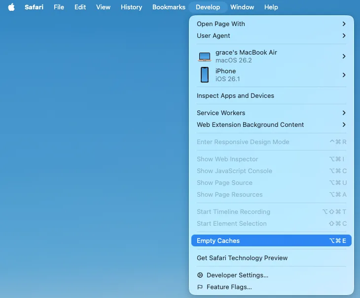The height and width of the screenshot is (298, 360).
Task: Select Start Timeline Recording
Action: point(271,212)
